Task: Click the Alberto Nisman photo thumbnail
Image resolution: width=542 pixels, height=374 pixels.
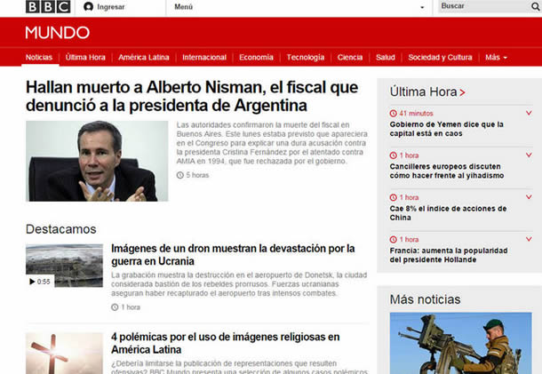Action: tap(97, 161)
